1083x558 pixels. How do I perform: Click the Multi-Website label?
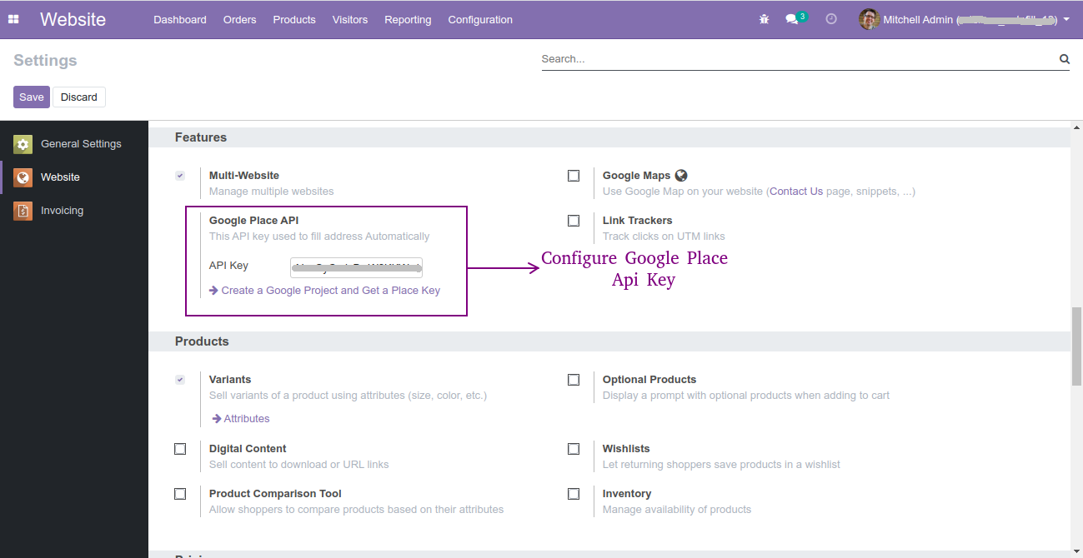tap(244, 176)
